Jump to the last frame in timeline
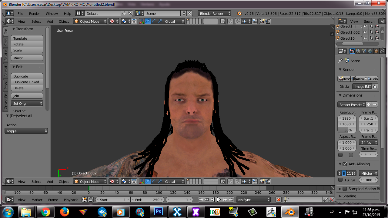 click(x=231, y=200)
